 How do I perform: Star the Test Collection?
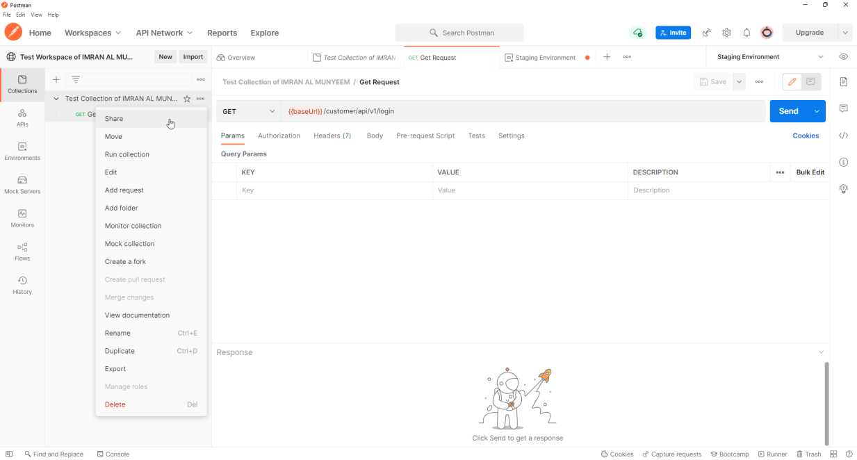click(187, 99)
